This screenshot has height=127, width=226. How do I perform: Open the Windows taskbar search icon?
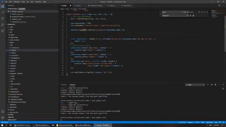tap(6, 125)
